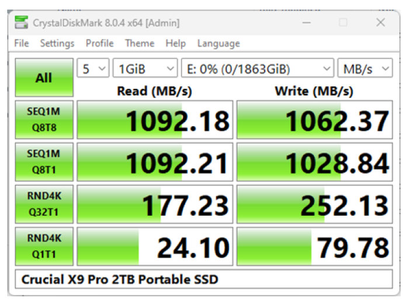Open the drive selector showing E: 0%
The image size is (409, 301).
[257, 69]
